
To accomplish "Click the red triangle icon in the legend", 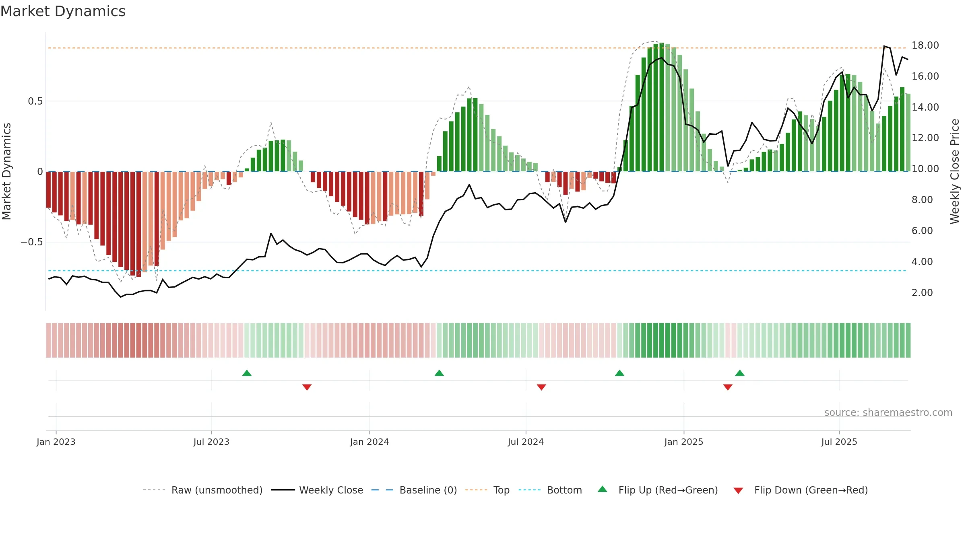I will click(x=738, y=491).
